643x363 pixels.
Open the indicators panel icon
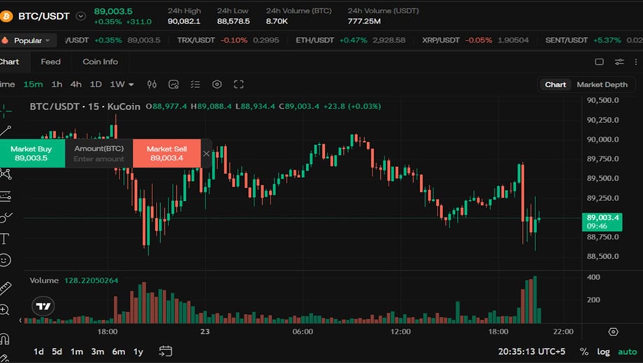pyautogui.click(x=173, y=84)
